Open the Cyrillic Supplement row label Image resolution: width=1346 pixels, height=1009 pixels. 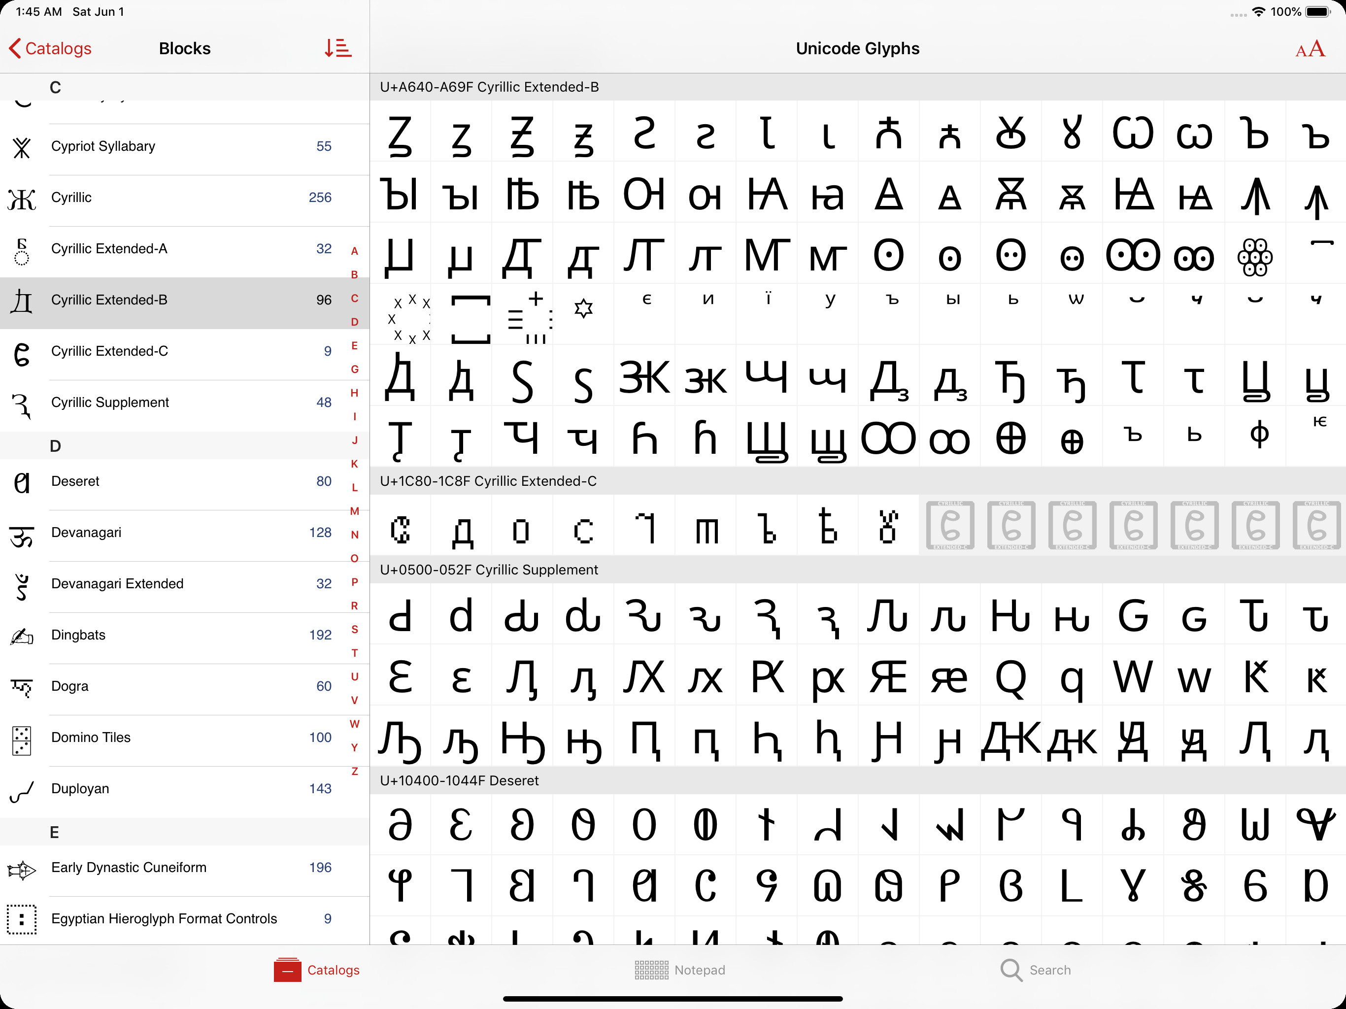point(110,402)
